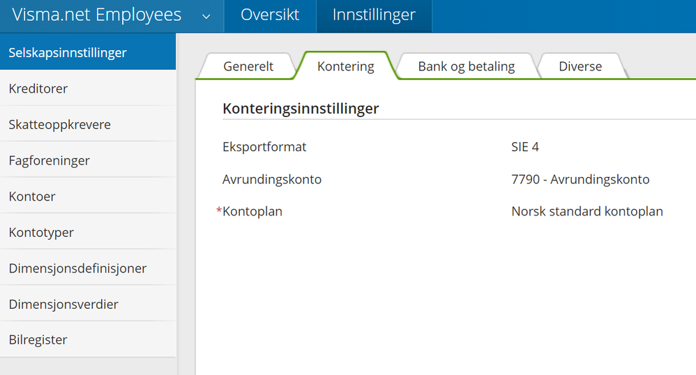Open Kontotyper in the sidebar
The image size is (696, 375).
tap(41, 232)
